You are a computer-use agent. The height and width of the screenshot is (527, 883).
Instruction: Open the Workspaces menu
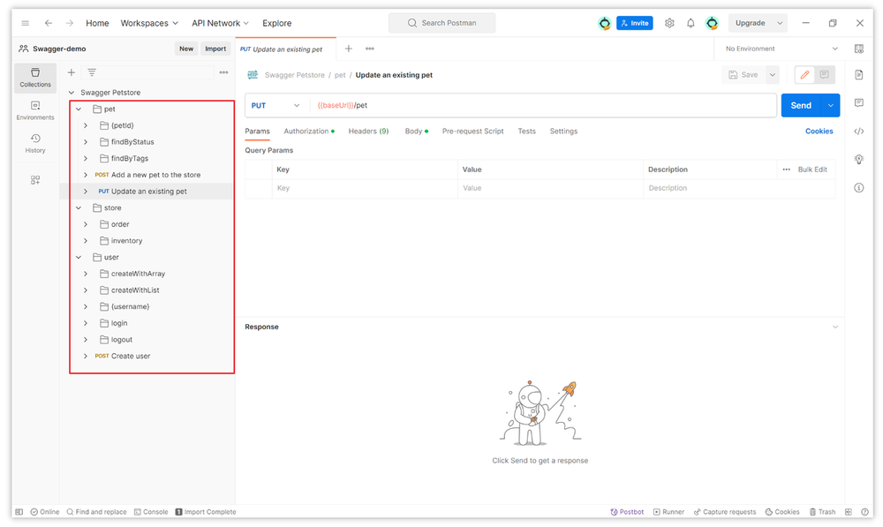(149, 23)
